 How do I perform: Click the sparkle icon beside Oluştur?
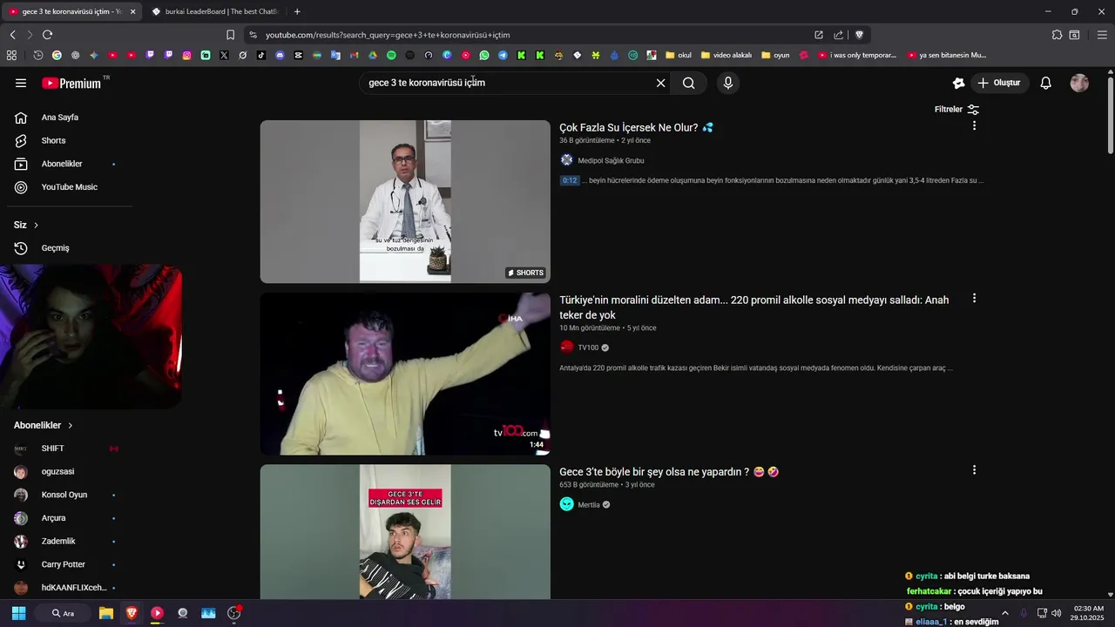958,83
